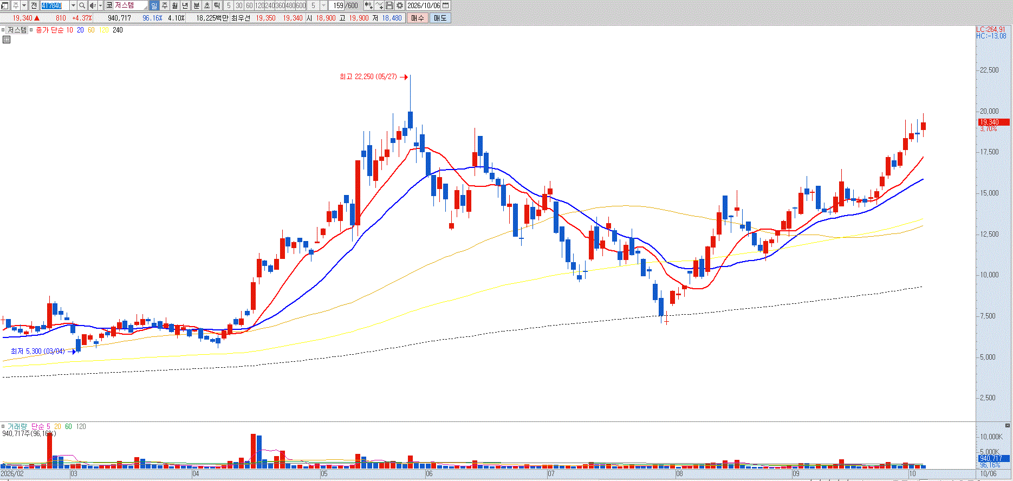Screen dimensions: 1013x481
Task: Click the orange 60 moving average legend
Action: (91, 30)
